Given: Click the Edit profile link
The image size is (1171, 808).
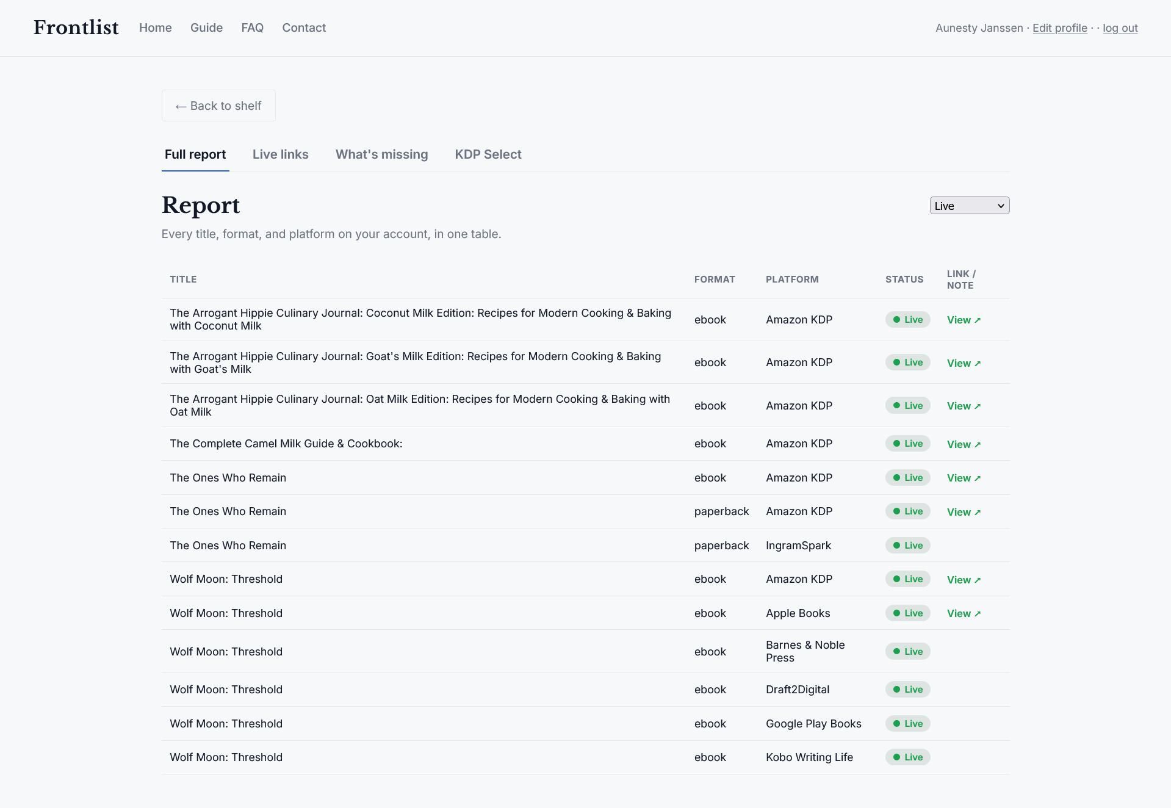Looking at the screenshot, I should coord(1060,28).
